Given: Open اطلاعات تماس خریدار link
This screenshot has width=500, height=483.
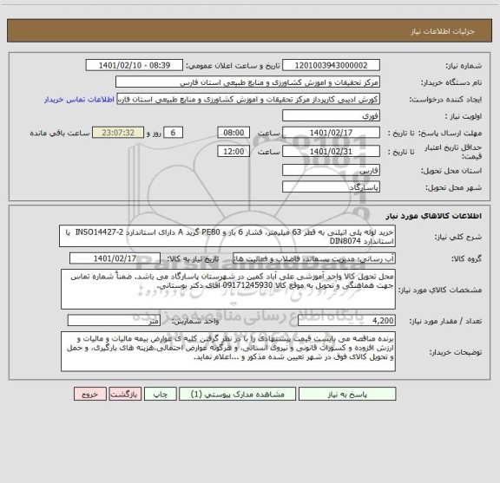Looking at the screenshot, I should click(x=79, y=100).
